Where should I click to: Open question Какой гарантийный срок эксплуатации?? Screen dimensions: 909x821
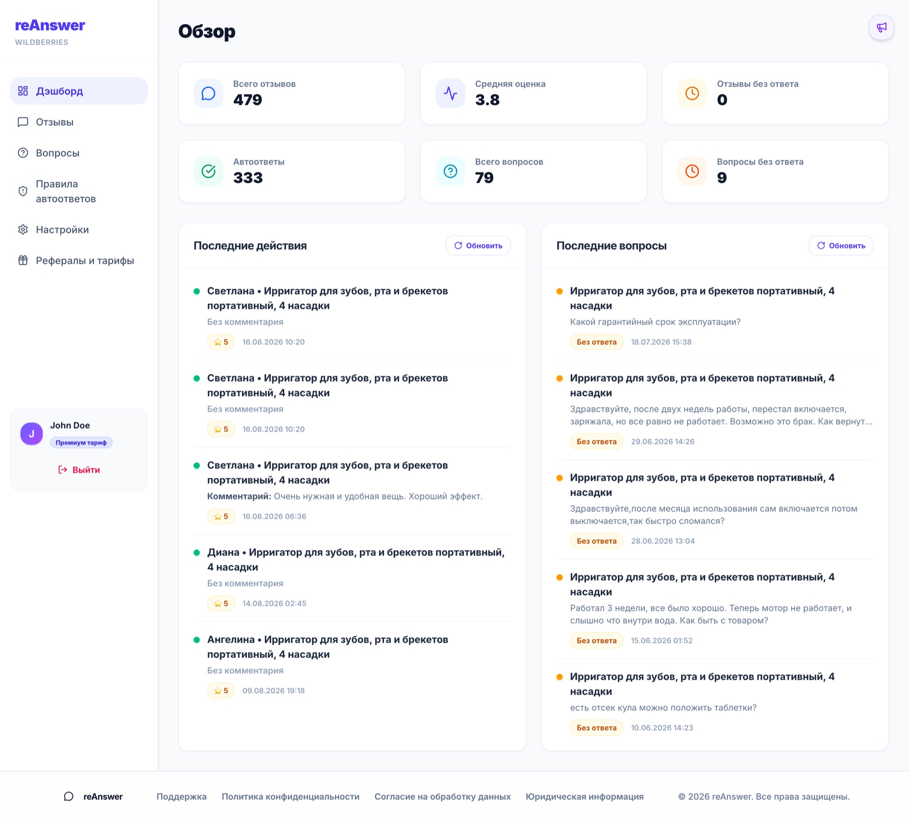715,317
